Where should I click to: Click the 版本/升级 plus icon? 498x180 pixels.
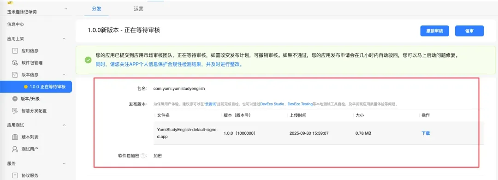pyautogui.click(x=15, y=99)
